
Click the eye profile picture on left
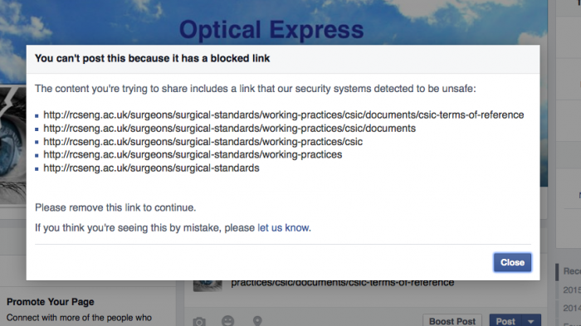coord(13,144)
